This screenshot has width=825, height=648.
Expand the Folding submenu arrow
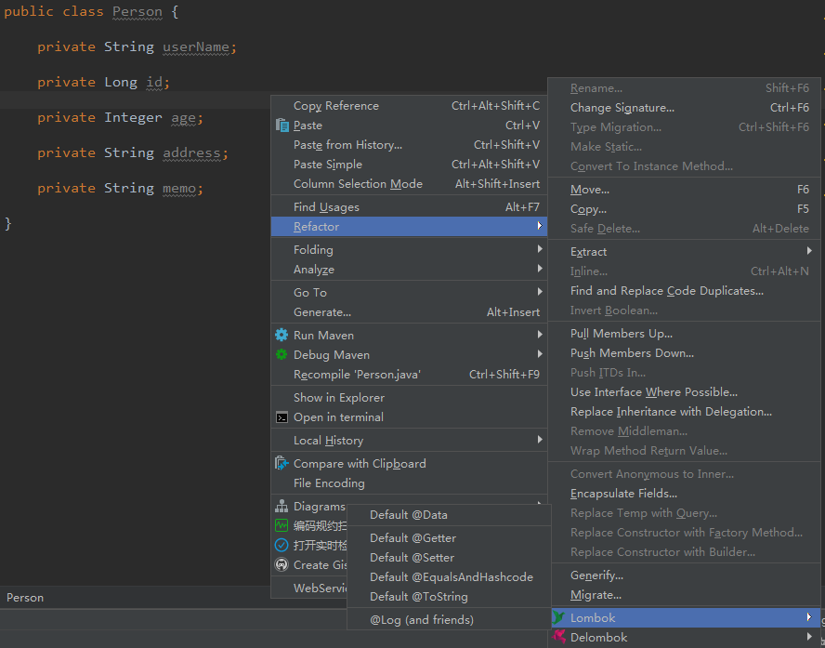point(539,250)
